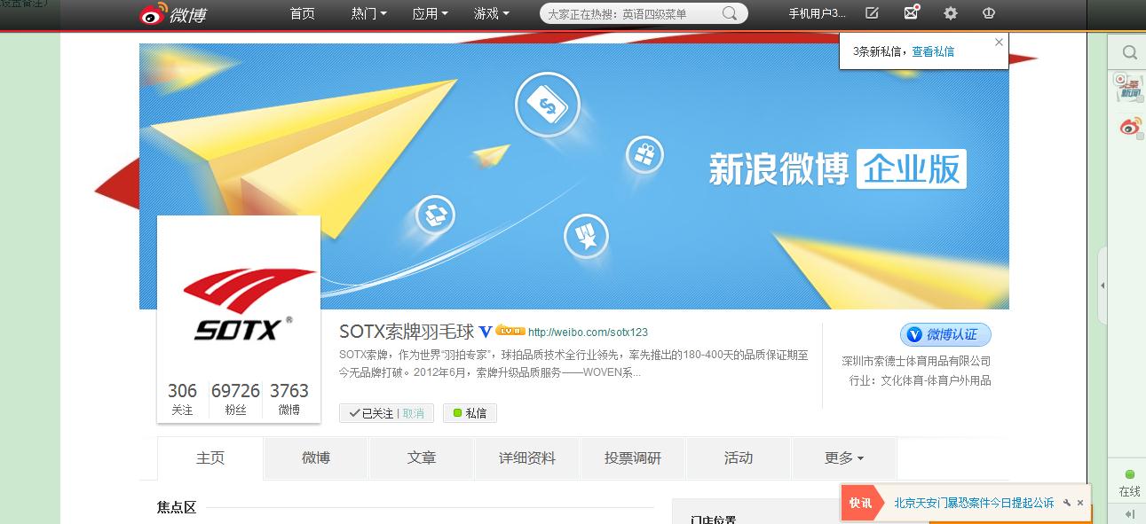Open the 详细资料 tab
This screenshot has width=1146, height=524.
[x=527, y=458]
